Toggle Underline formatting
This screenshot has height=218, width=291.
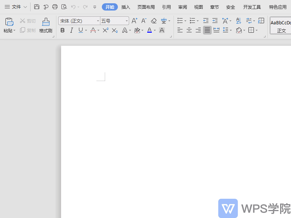[81, 30]
